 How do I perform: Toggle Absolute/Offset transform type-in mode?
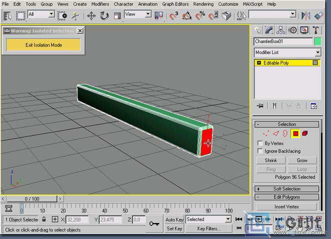pos(55,219)
